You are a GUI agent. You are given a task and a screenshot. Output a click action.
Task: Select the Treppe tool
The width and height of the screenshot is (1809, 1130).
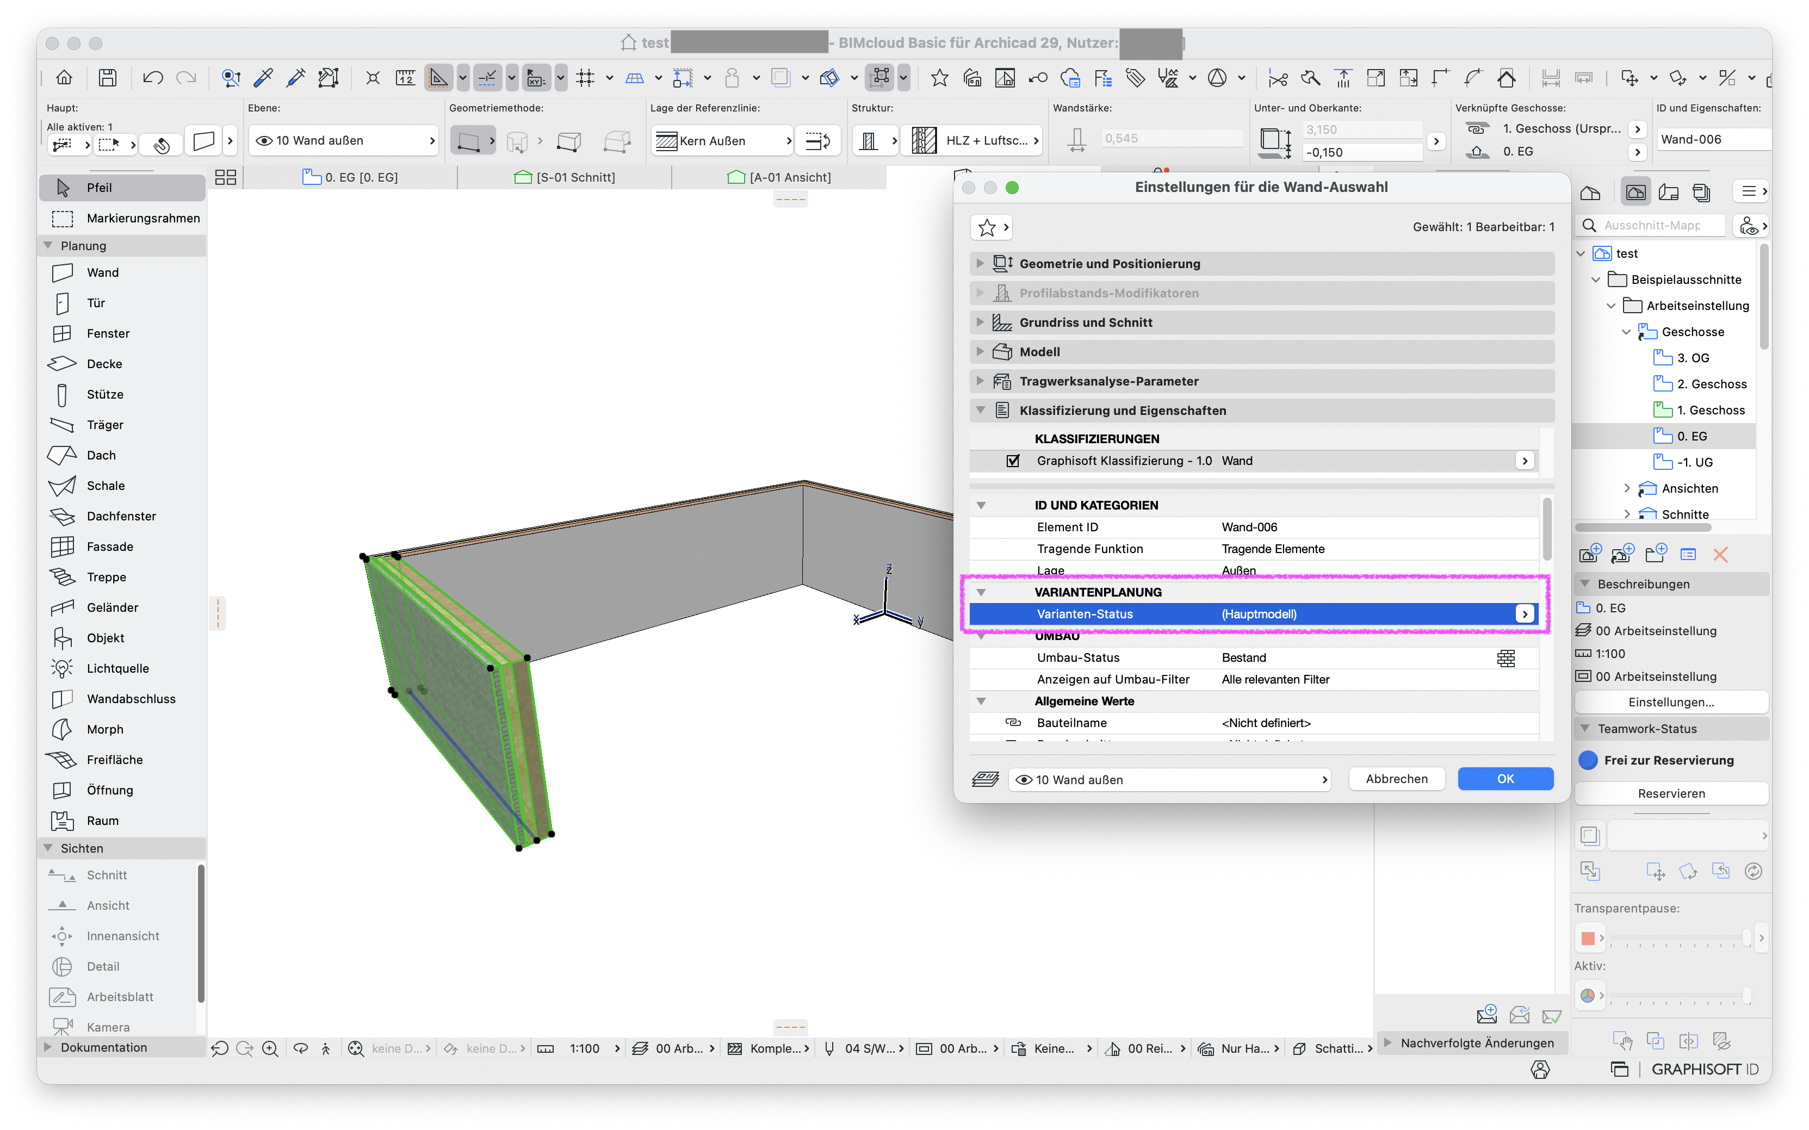pyautogui.click(x=122, y=578)
